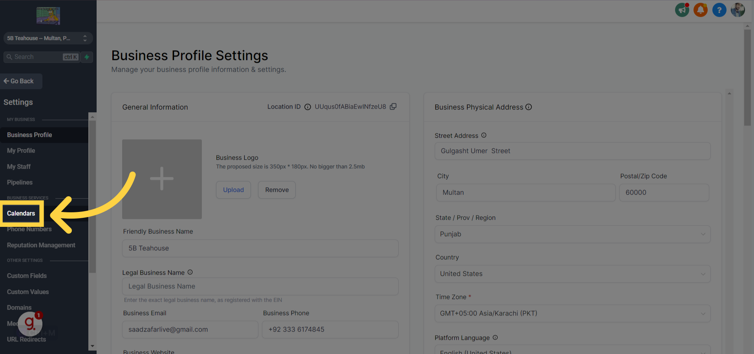Viewport: 754px width, 354px height.
Task: Click the City field
Action: coord(526,193)
